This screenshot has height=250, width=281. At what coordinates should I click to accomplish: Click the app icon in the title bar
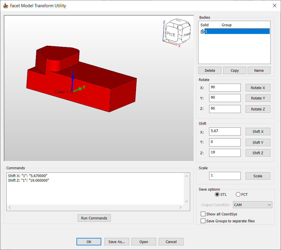point(5,5)
